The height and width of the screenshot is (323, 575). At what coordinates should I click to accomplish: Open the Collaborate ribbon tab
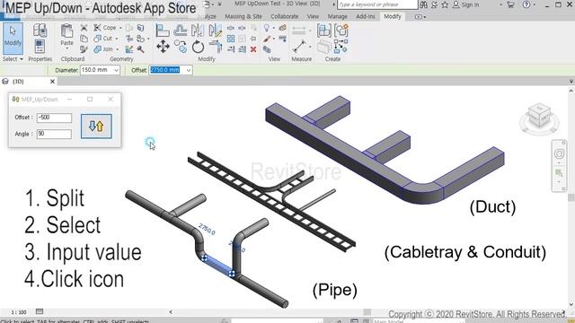click(285, 16)
